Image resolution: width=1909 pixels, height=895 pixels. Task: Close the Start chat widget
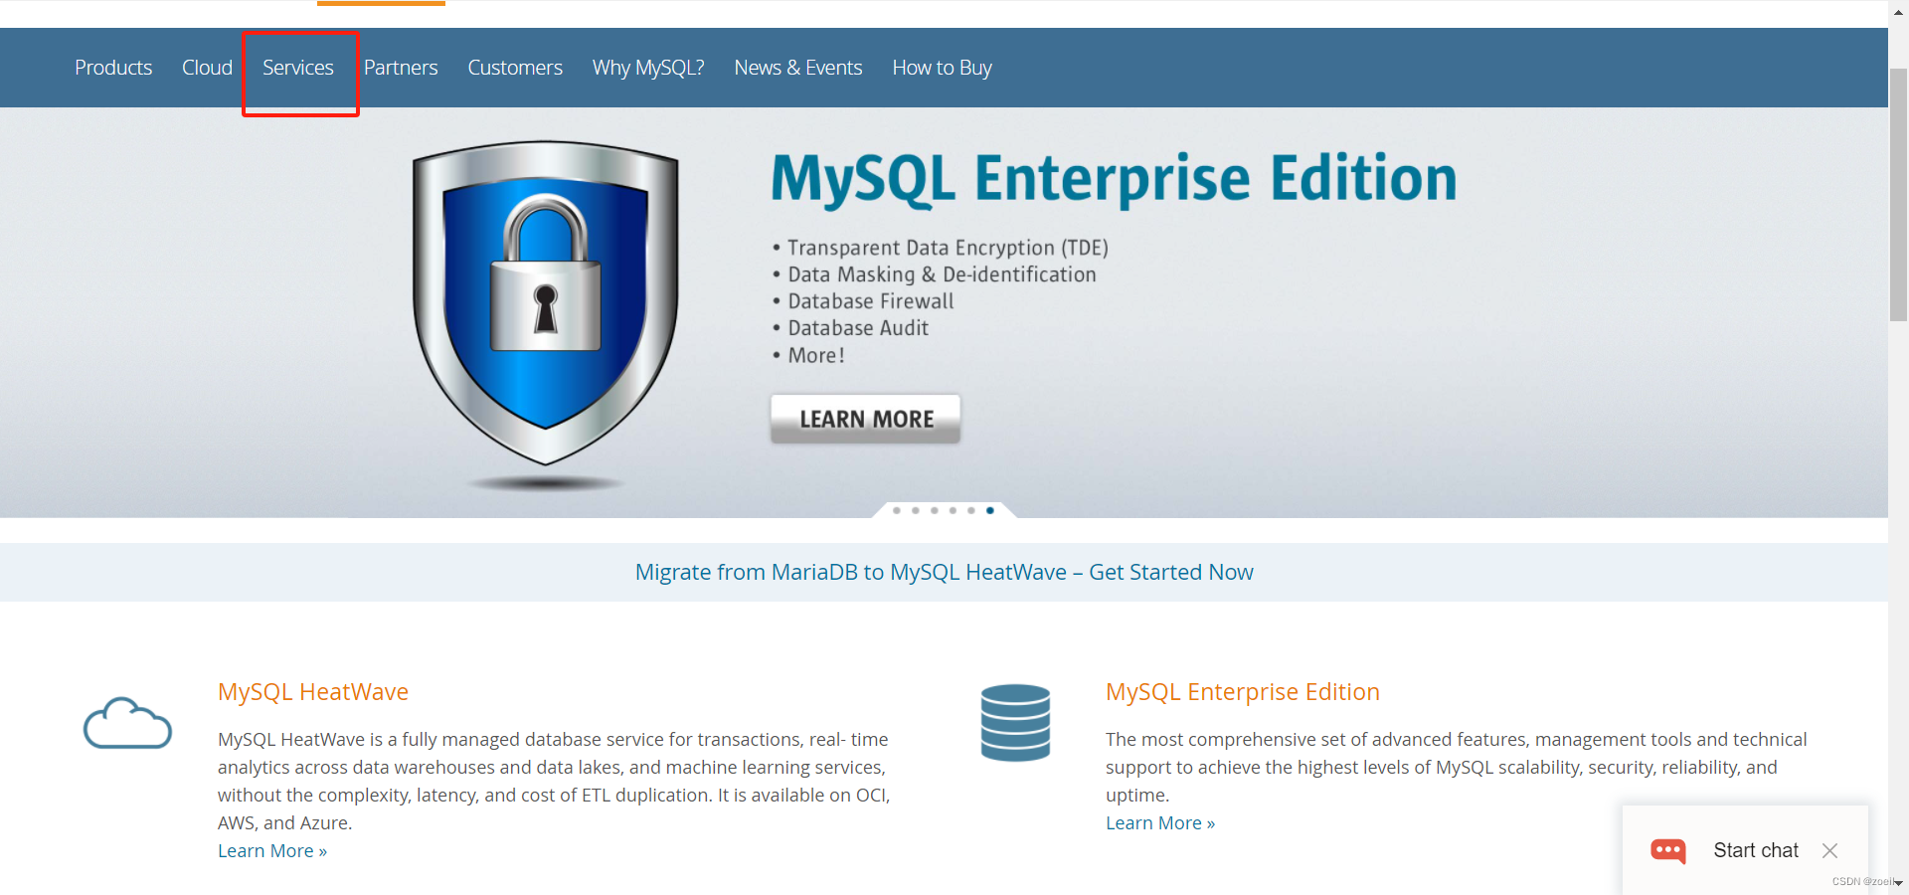coord(1829,850)
